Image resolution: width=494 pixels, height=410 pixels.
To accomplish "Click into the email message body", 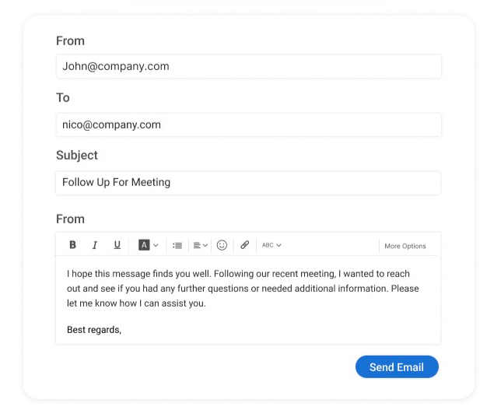I will pyautogui.click(x=243, y=289).
